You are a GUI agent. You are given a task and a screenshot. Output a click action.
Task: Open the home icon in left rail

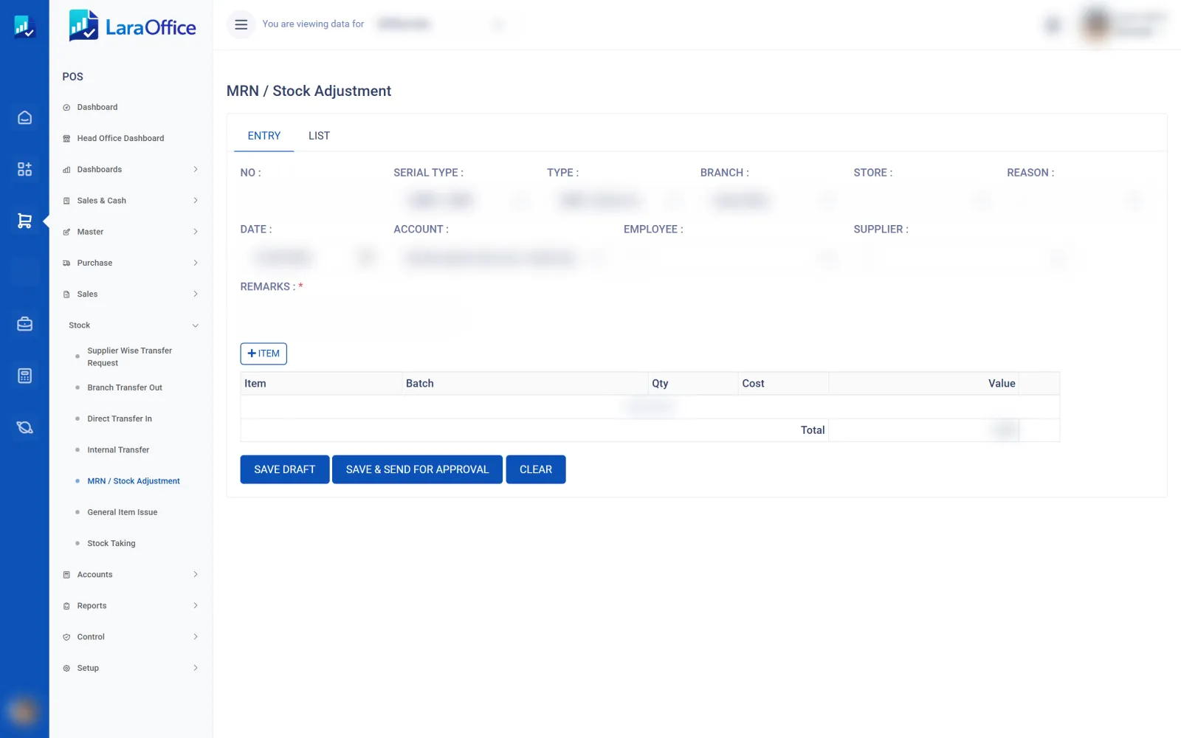tap(24, 117)
